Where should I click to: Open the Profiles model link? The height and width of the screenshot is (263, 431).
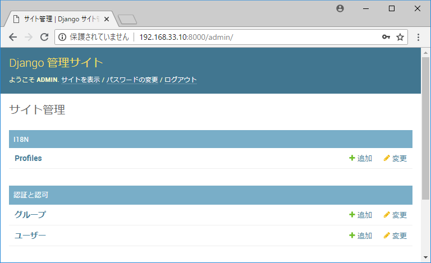(28, 158)
